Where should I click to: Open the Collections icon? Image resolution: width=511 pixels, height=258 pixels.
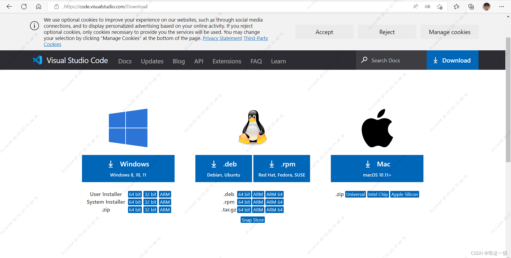click(x=471, y=7)
